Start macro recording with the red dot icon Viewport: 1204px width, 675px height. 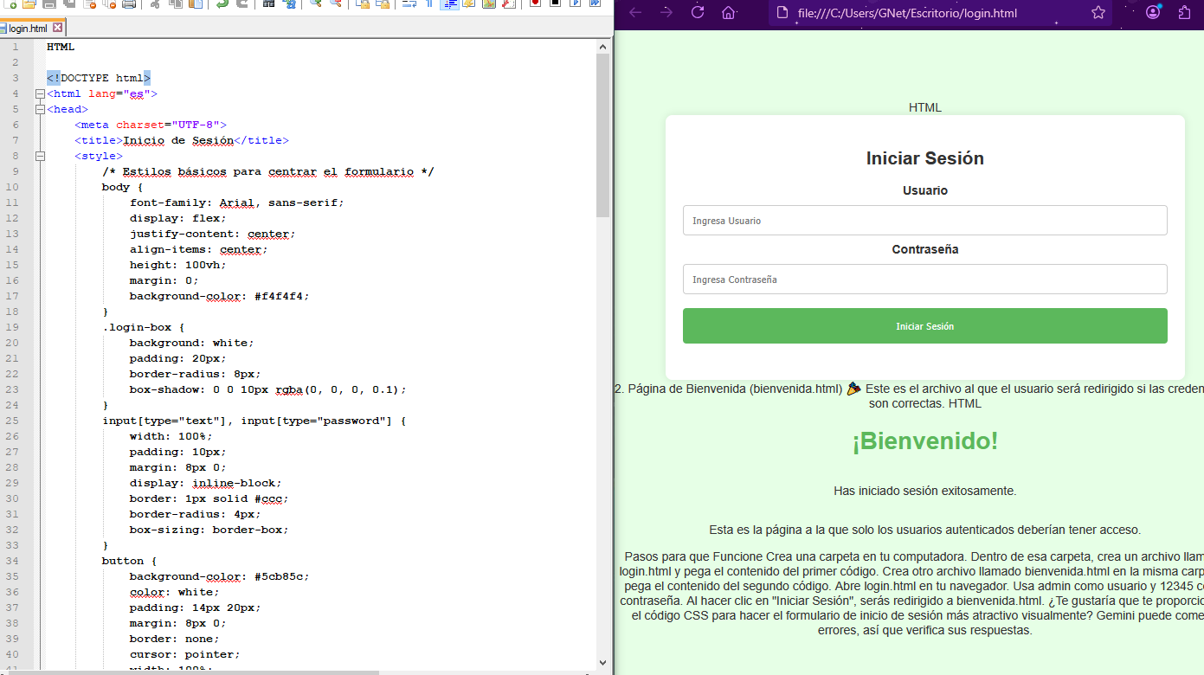coord(534,3)
